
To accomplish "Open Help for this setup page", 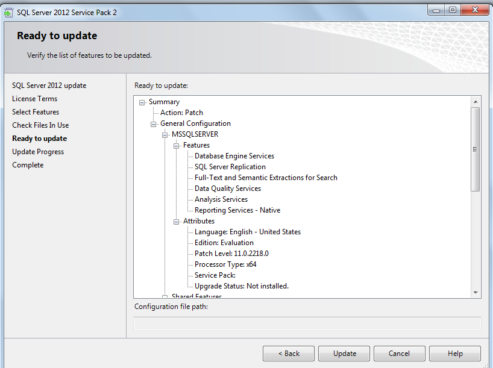I will tap(455, 354).
